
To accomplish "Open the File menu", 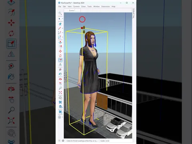I will 60,6.
